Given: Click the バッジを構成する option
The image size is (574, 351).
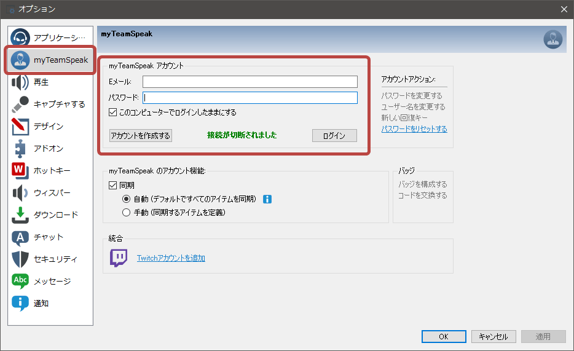Looking at the screenshot, I should click(x=423, y=184).
